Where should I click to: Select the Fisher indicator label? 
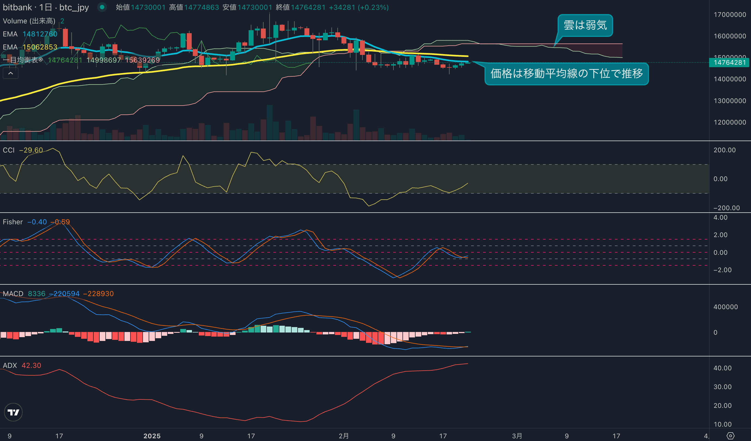[13, 222]
